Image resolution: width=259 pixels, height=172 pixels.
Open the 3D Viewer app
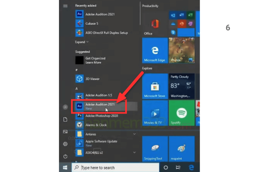click(92, 79)
